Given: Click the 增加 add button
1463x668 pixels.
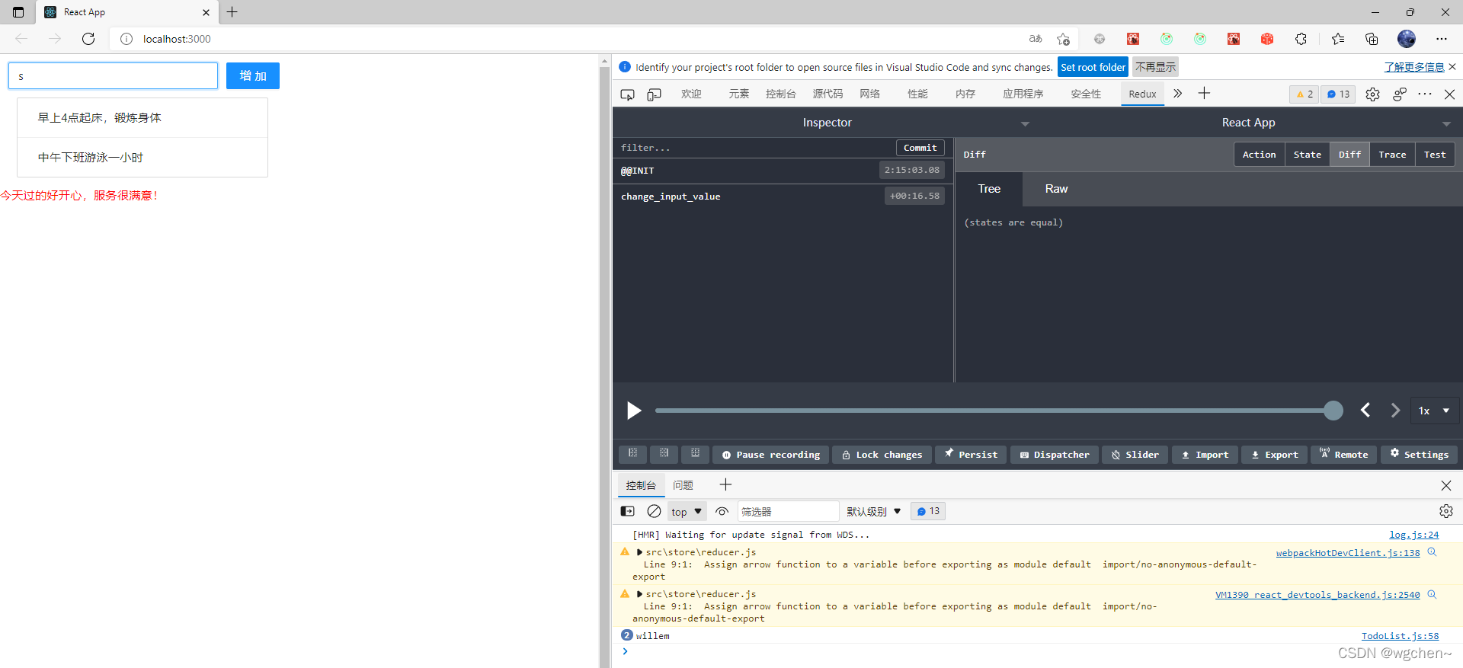Looking at the screenshot, I should pyautogui.click(x=253, y=76).
